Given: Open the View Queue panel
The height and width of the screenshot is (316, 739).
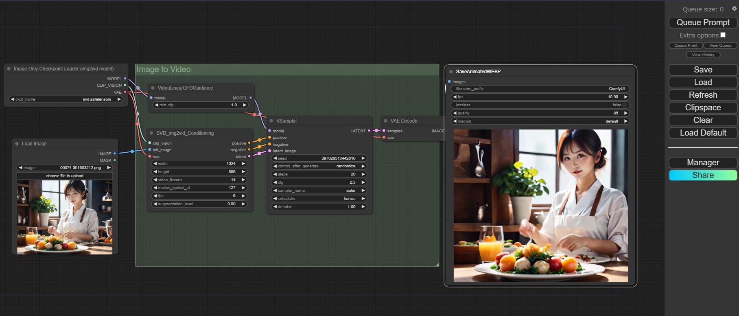Looking at the screenshot, I should [x=720, y=46].
